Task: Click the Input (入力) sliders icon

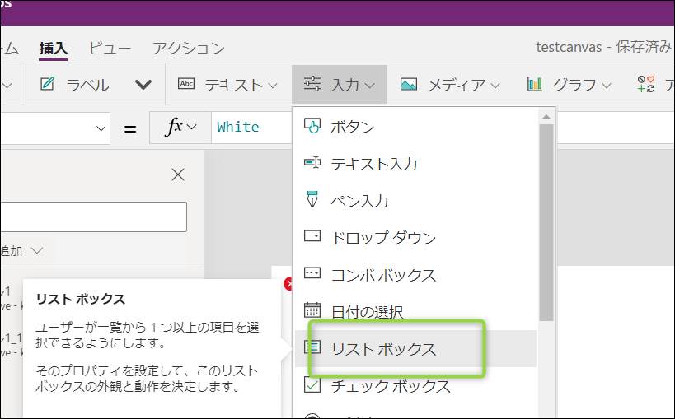Action: (x=312, y=83)
